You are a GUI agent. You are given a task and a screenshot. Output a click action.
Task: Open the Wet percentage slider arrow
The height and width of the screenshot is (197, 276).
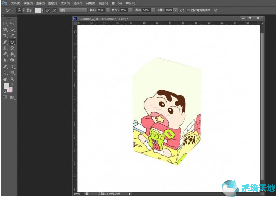(x=108, y=10)
